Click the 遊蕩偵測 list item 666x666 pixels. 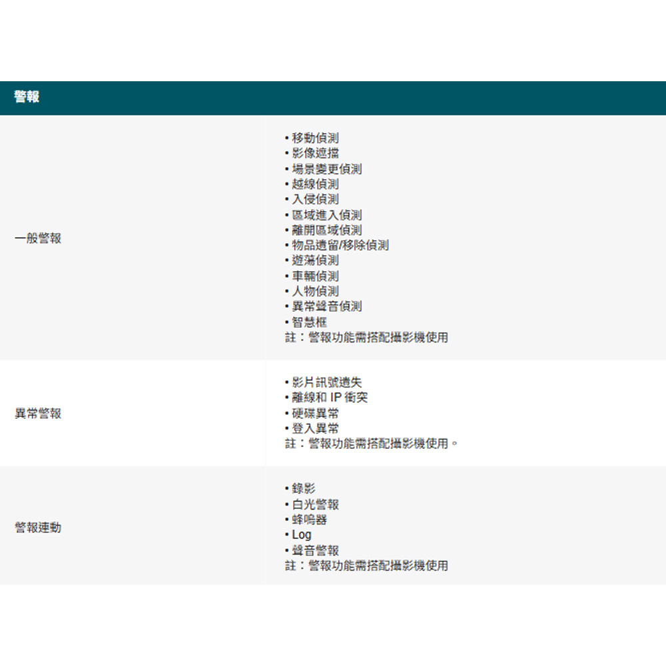[314, 260]
